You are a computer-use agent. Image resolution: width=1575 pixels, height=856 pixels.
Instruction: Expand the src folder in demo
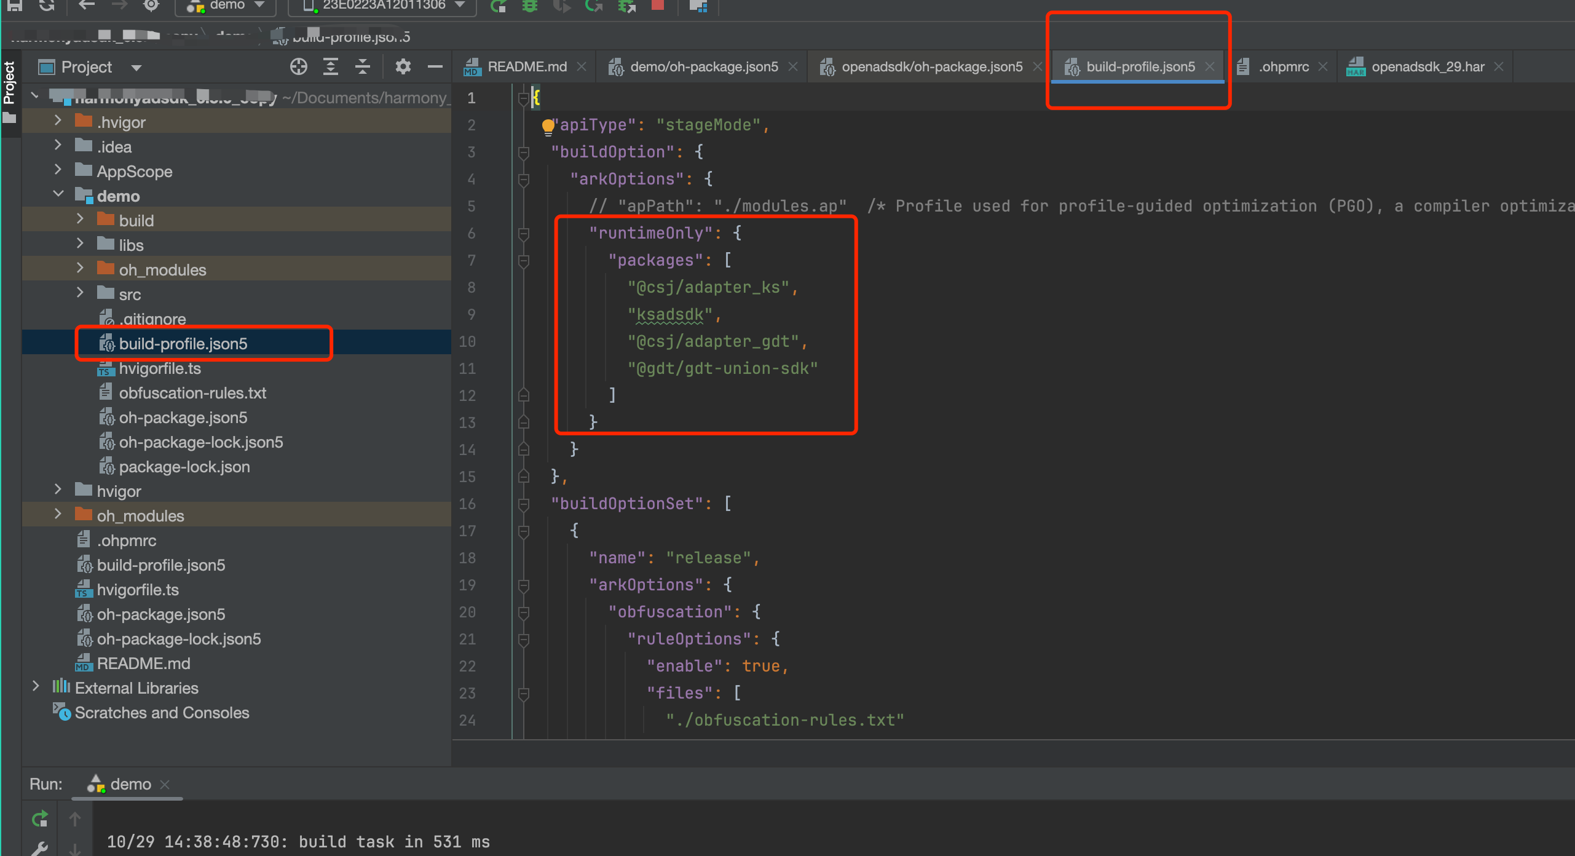tap(80, 293)
